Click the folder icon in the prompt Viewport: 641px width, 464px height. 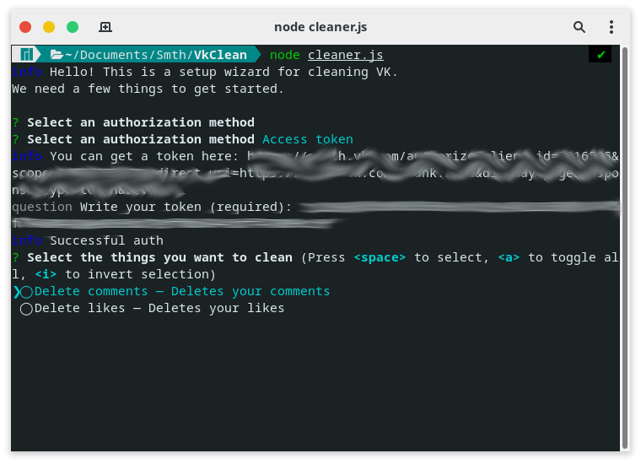click(57, 55)
